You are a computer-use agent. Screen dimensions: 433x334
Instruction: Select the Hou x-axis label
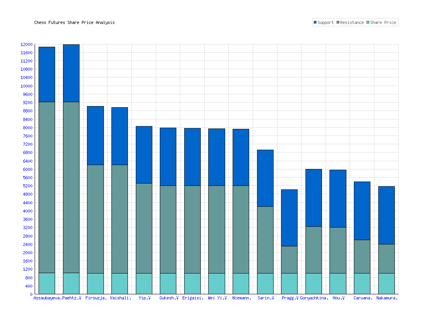click(x=339, y=298)
